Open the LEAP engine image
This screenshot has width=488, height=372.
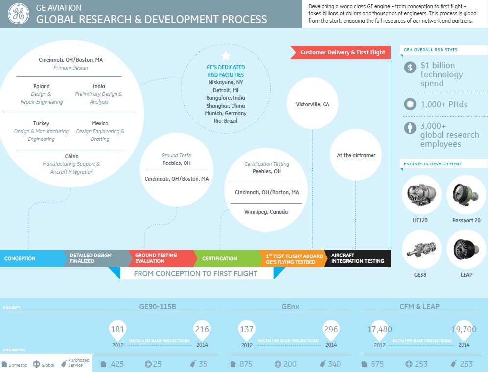[x=466, y=249]
